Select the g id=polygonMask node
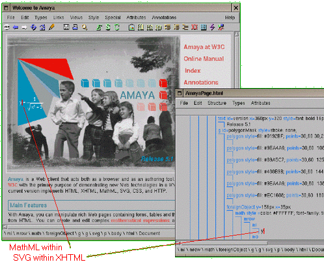Image resolution: width=324 pixels, height=262 pixels. pos(257,130)
